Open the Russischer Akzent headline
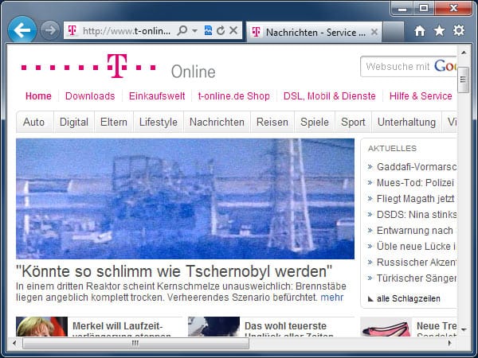 click(417, 262)
